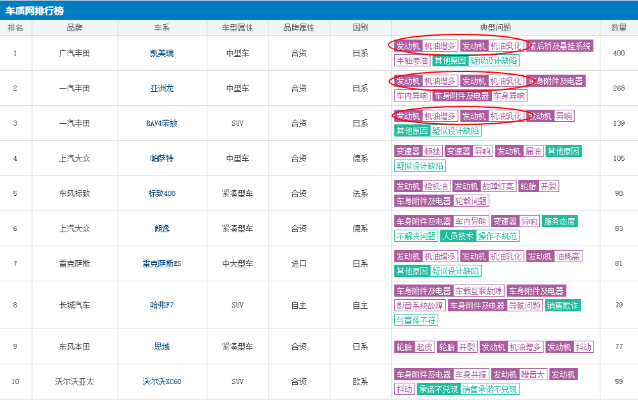Select the 105 count for 帕萨特

coord(618,158)
